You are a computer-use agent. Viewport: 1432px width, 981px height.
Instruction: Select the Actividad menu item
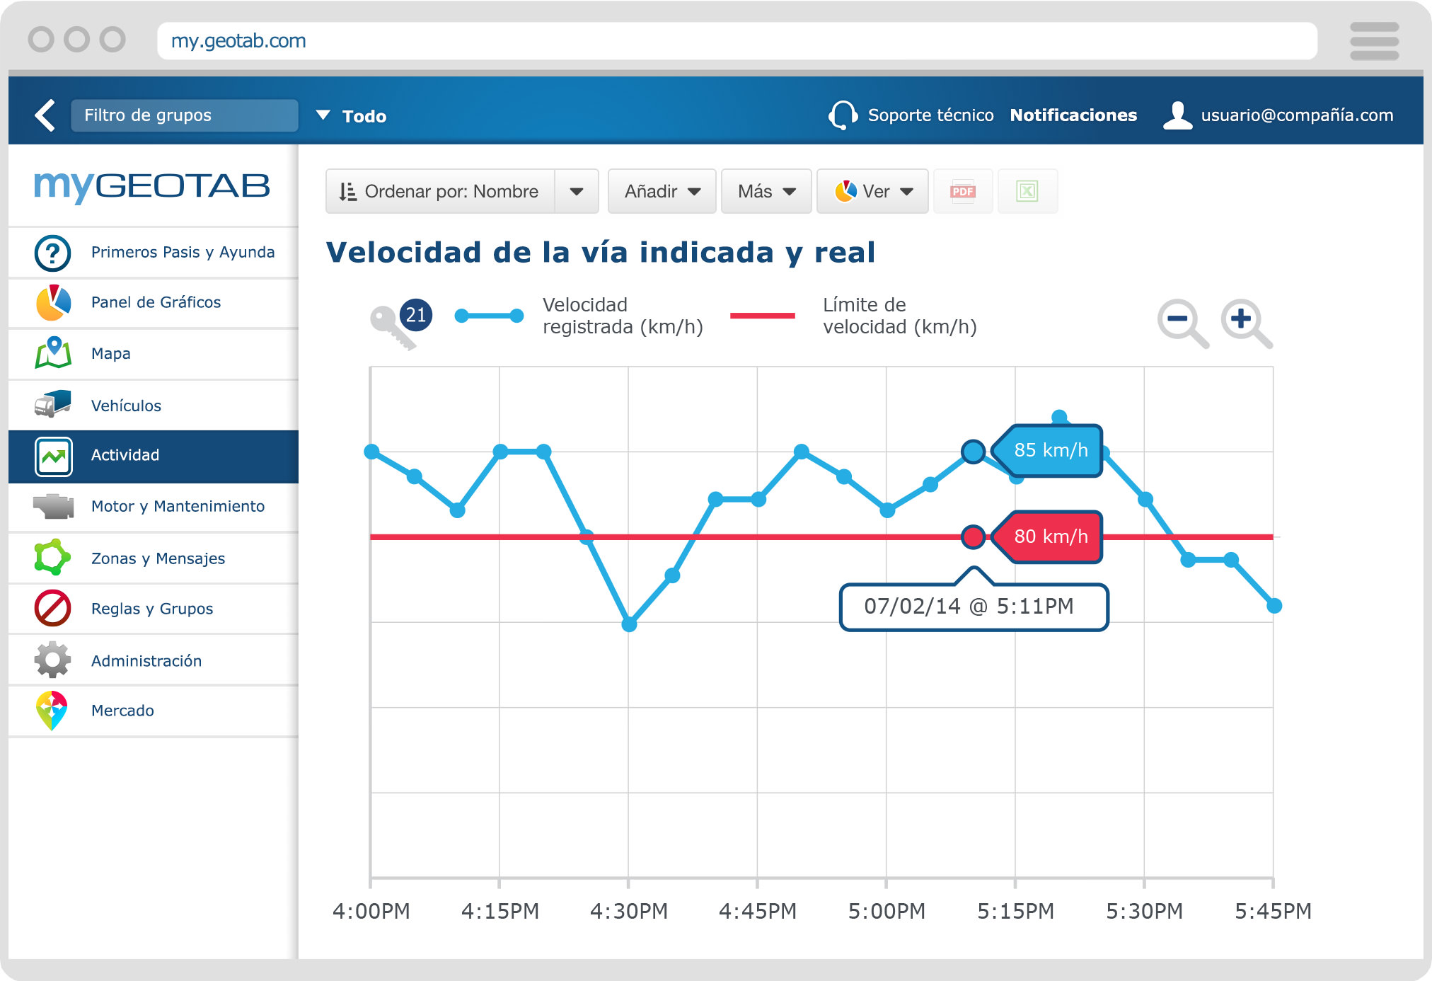(x=154, y=456)
